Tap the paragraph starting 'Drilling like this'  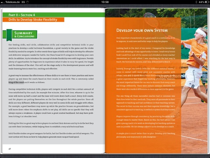click(51, 125)
